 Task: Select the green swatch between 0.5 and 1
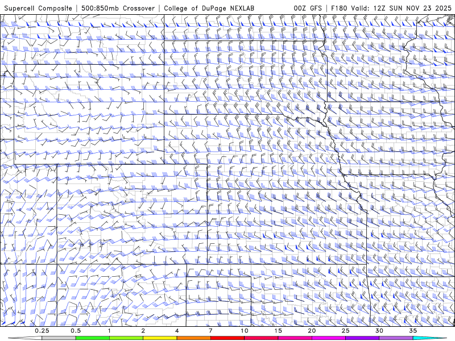(x=93, y=338)
